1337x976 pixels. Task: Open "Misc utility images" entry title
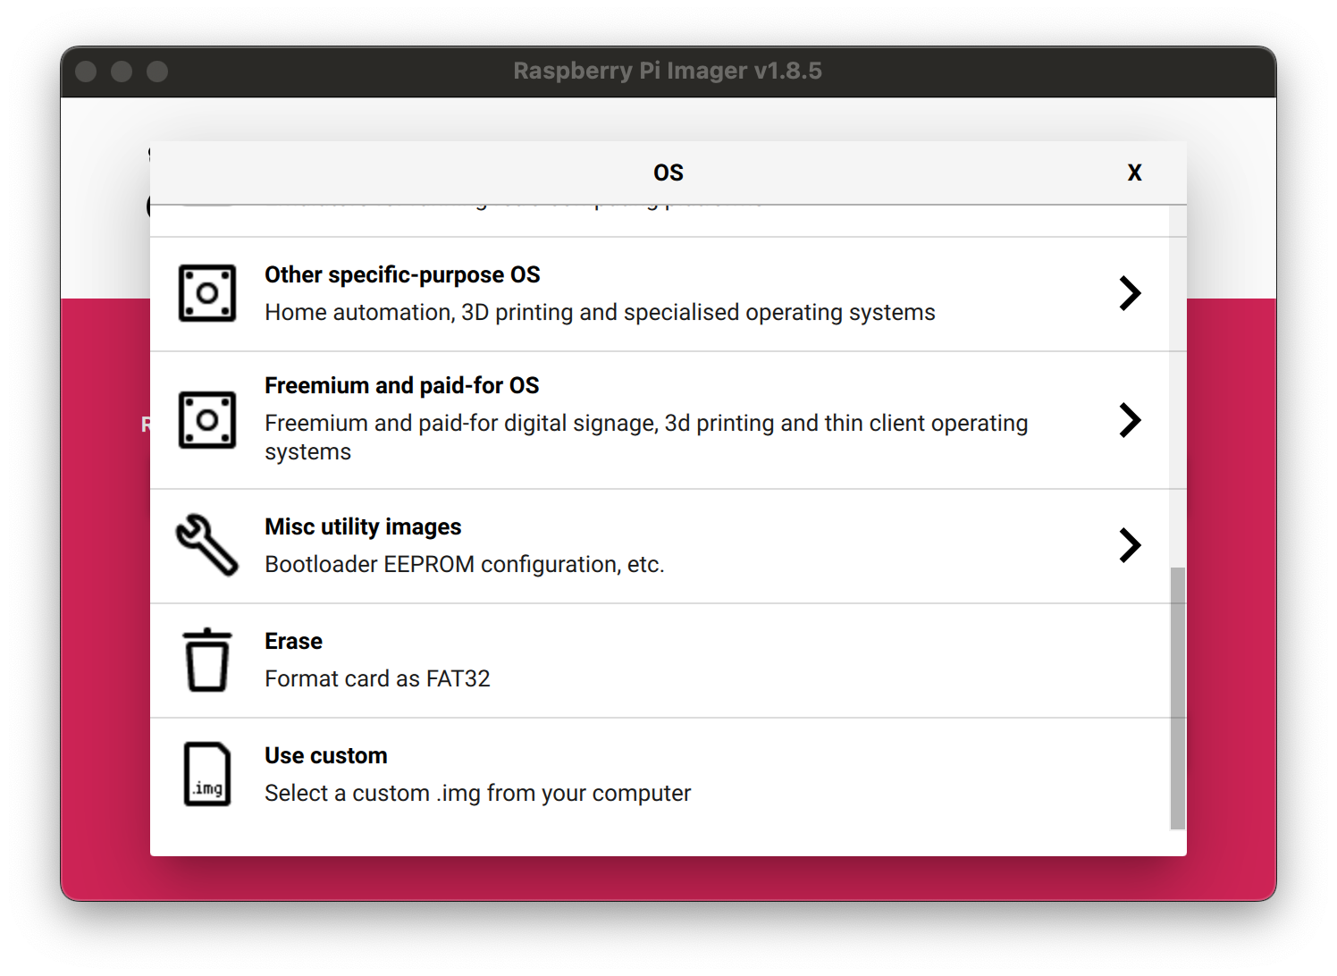pyautogui.click(x=363, y=526)
